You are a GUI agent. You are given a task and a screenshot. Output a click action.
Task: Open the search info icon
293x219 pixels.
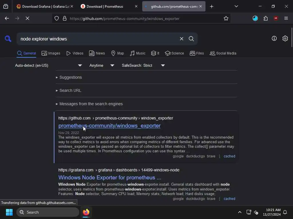tap(274, 38)
